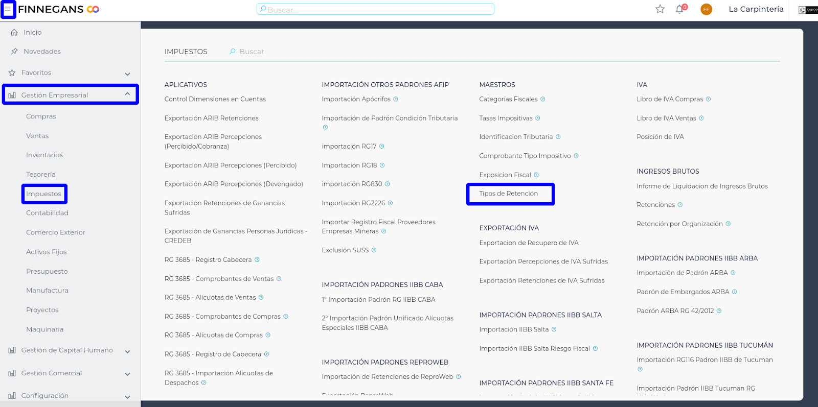Image resolution: width=818 pixels, height=407 pixels.
Task: Open 1° Importación Padrón RG IIBB CABA
Action: [x=379, y=300]
